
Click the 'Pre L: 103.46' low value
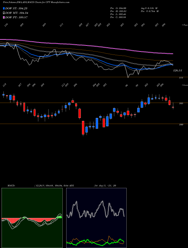118,14
